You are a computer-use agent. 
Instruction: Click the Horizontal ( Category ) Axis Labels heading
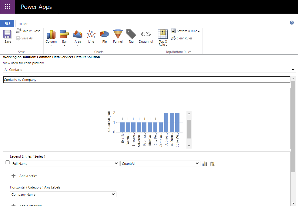pyautogui.click(x=35, y=187)
